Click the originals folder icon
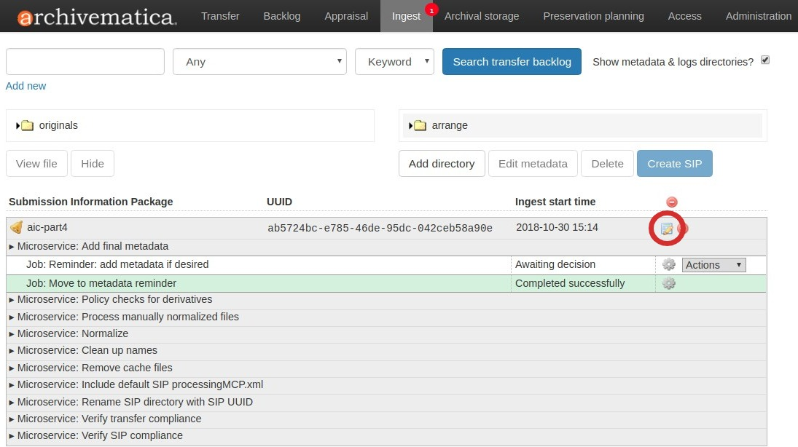The image size is (798, 447). pos(28,125)
